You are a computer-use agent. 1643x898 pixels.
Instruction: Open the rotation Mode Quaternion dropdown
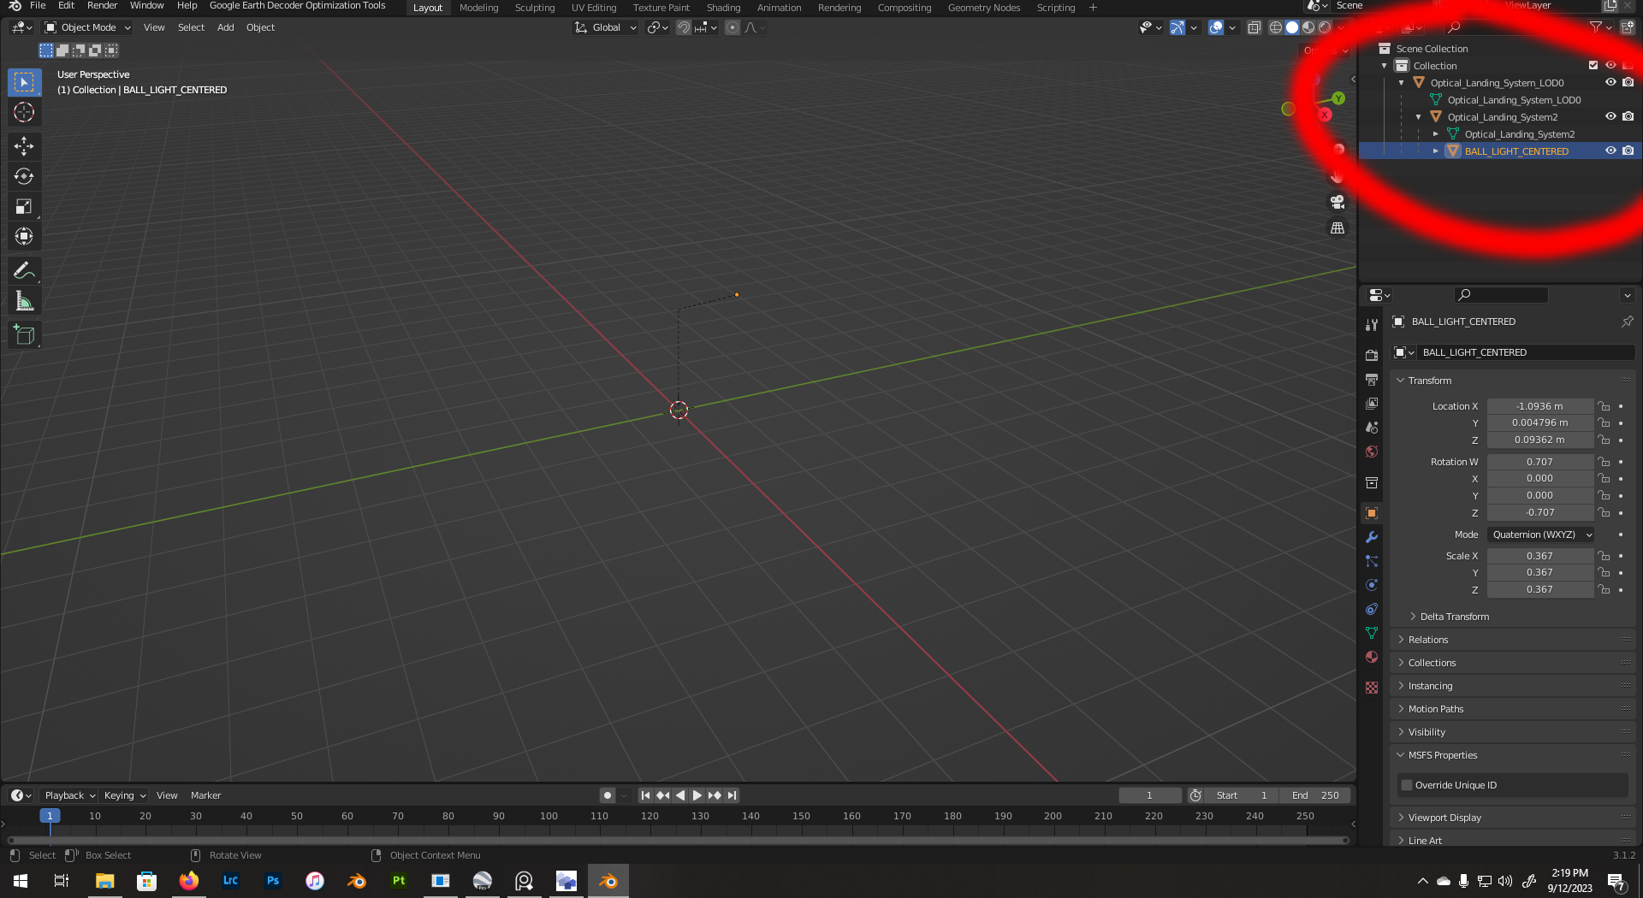[1542, 535]
